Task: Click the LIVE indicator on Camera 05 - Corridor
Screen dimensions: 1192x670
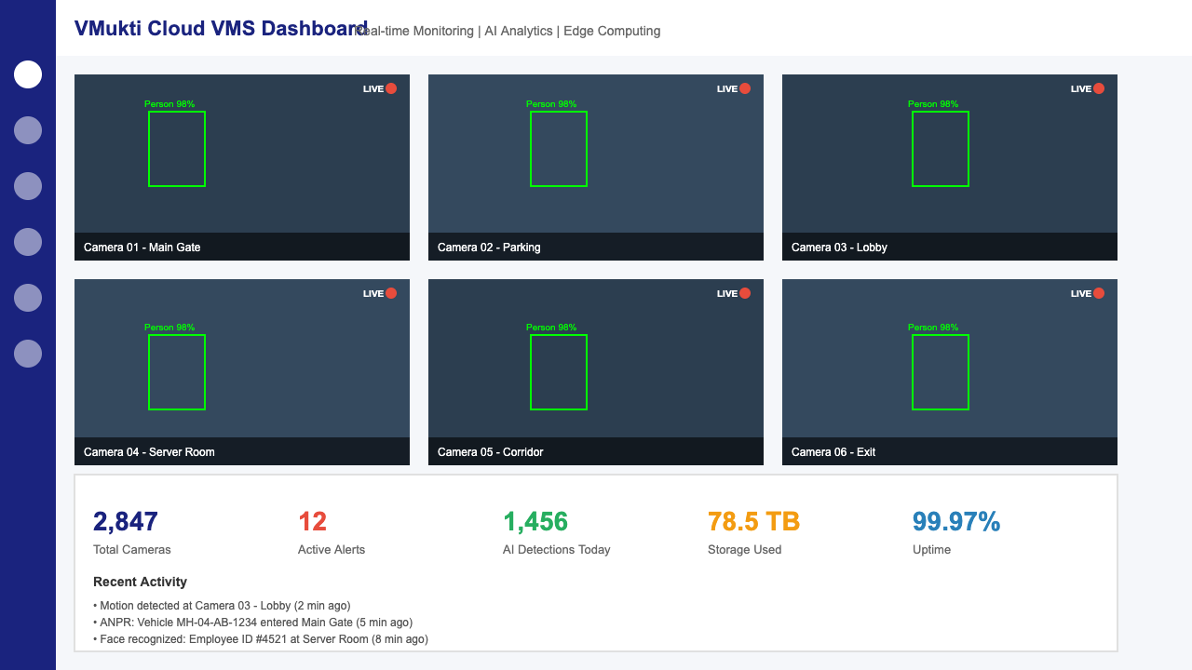Action: pos(734,293)
